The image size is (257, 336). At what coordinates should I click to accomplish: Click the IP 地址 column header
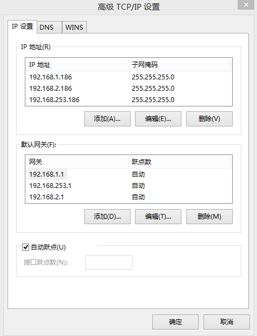pyautogui.click(x=77, y=64)
